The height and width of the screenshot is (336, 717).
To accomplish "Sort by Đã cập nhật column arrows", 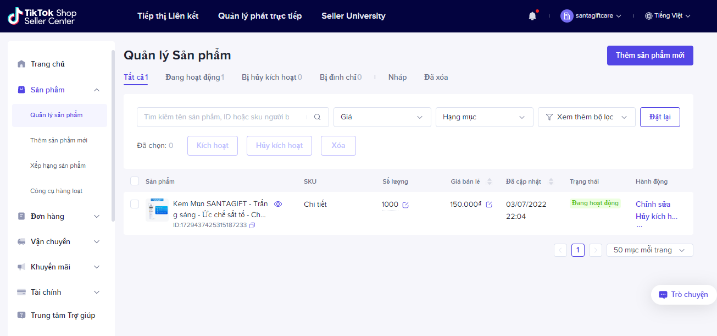I will (x=551, y=181).
